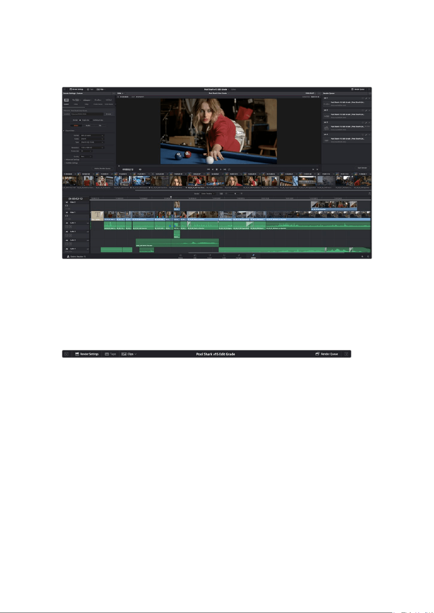
Task: Click the timeline playhead marker
Action: coord(171,196)
